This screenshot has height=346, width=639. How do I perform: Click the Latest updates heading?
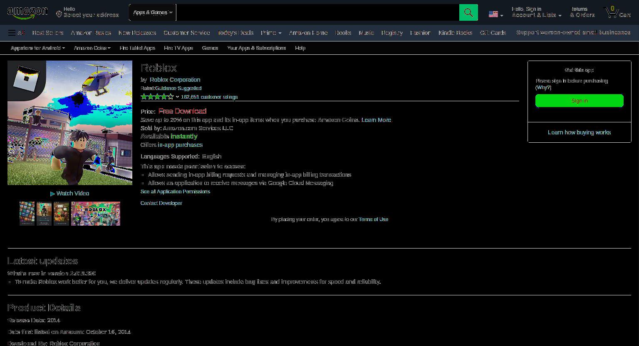43,261
